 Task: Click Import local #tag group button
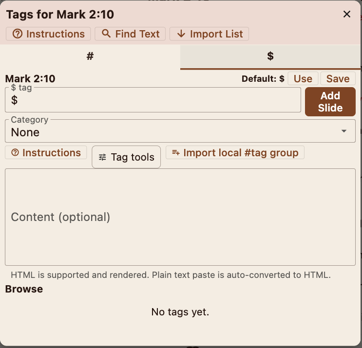coord(235,152)
